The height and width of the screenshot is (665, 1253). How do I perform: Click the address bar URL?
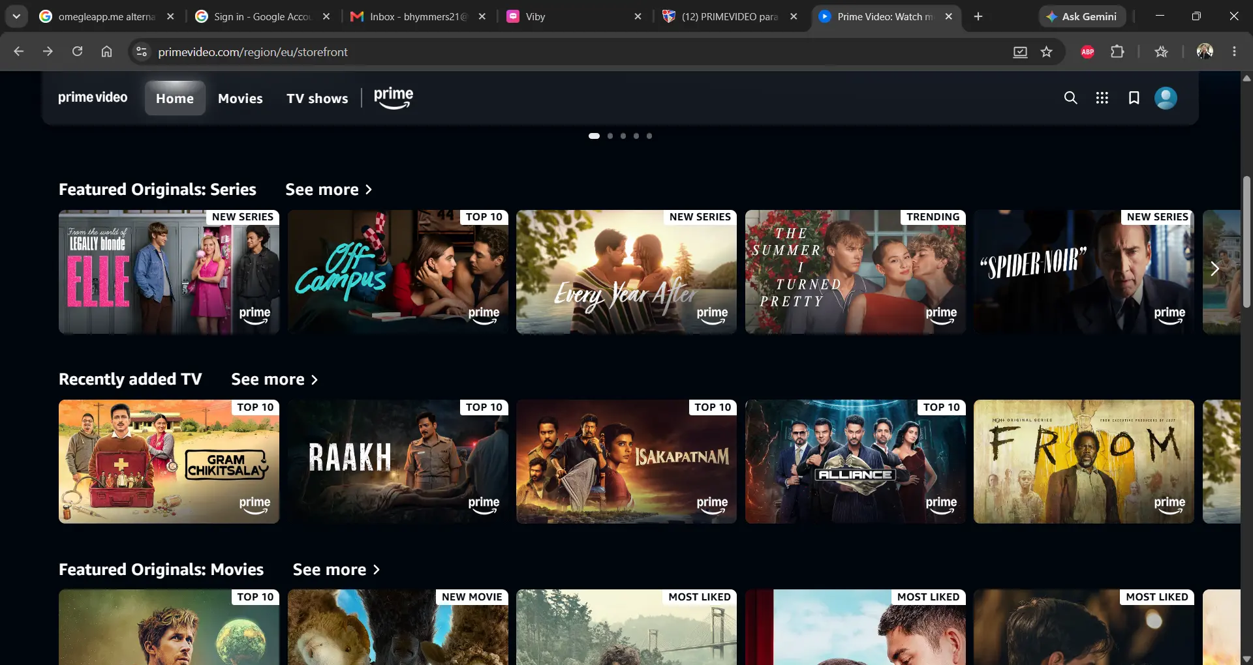(x=253, y=52)
